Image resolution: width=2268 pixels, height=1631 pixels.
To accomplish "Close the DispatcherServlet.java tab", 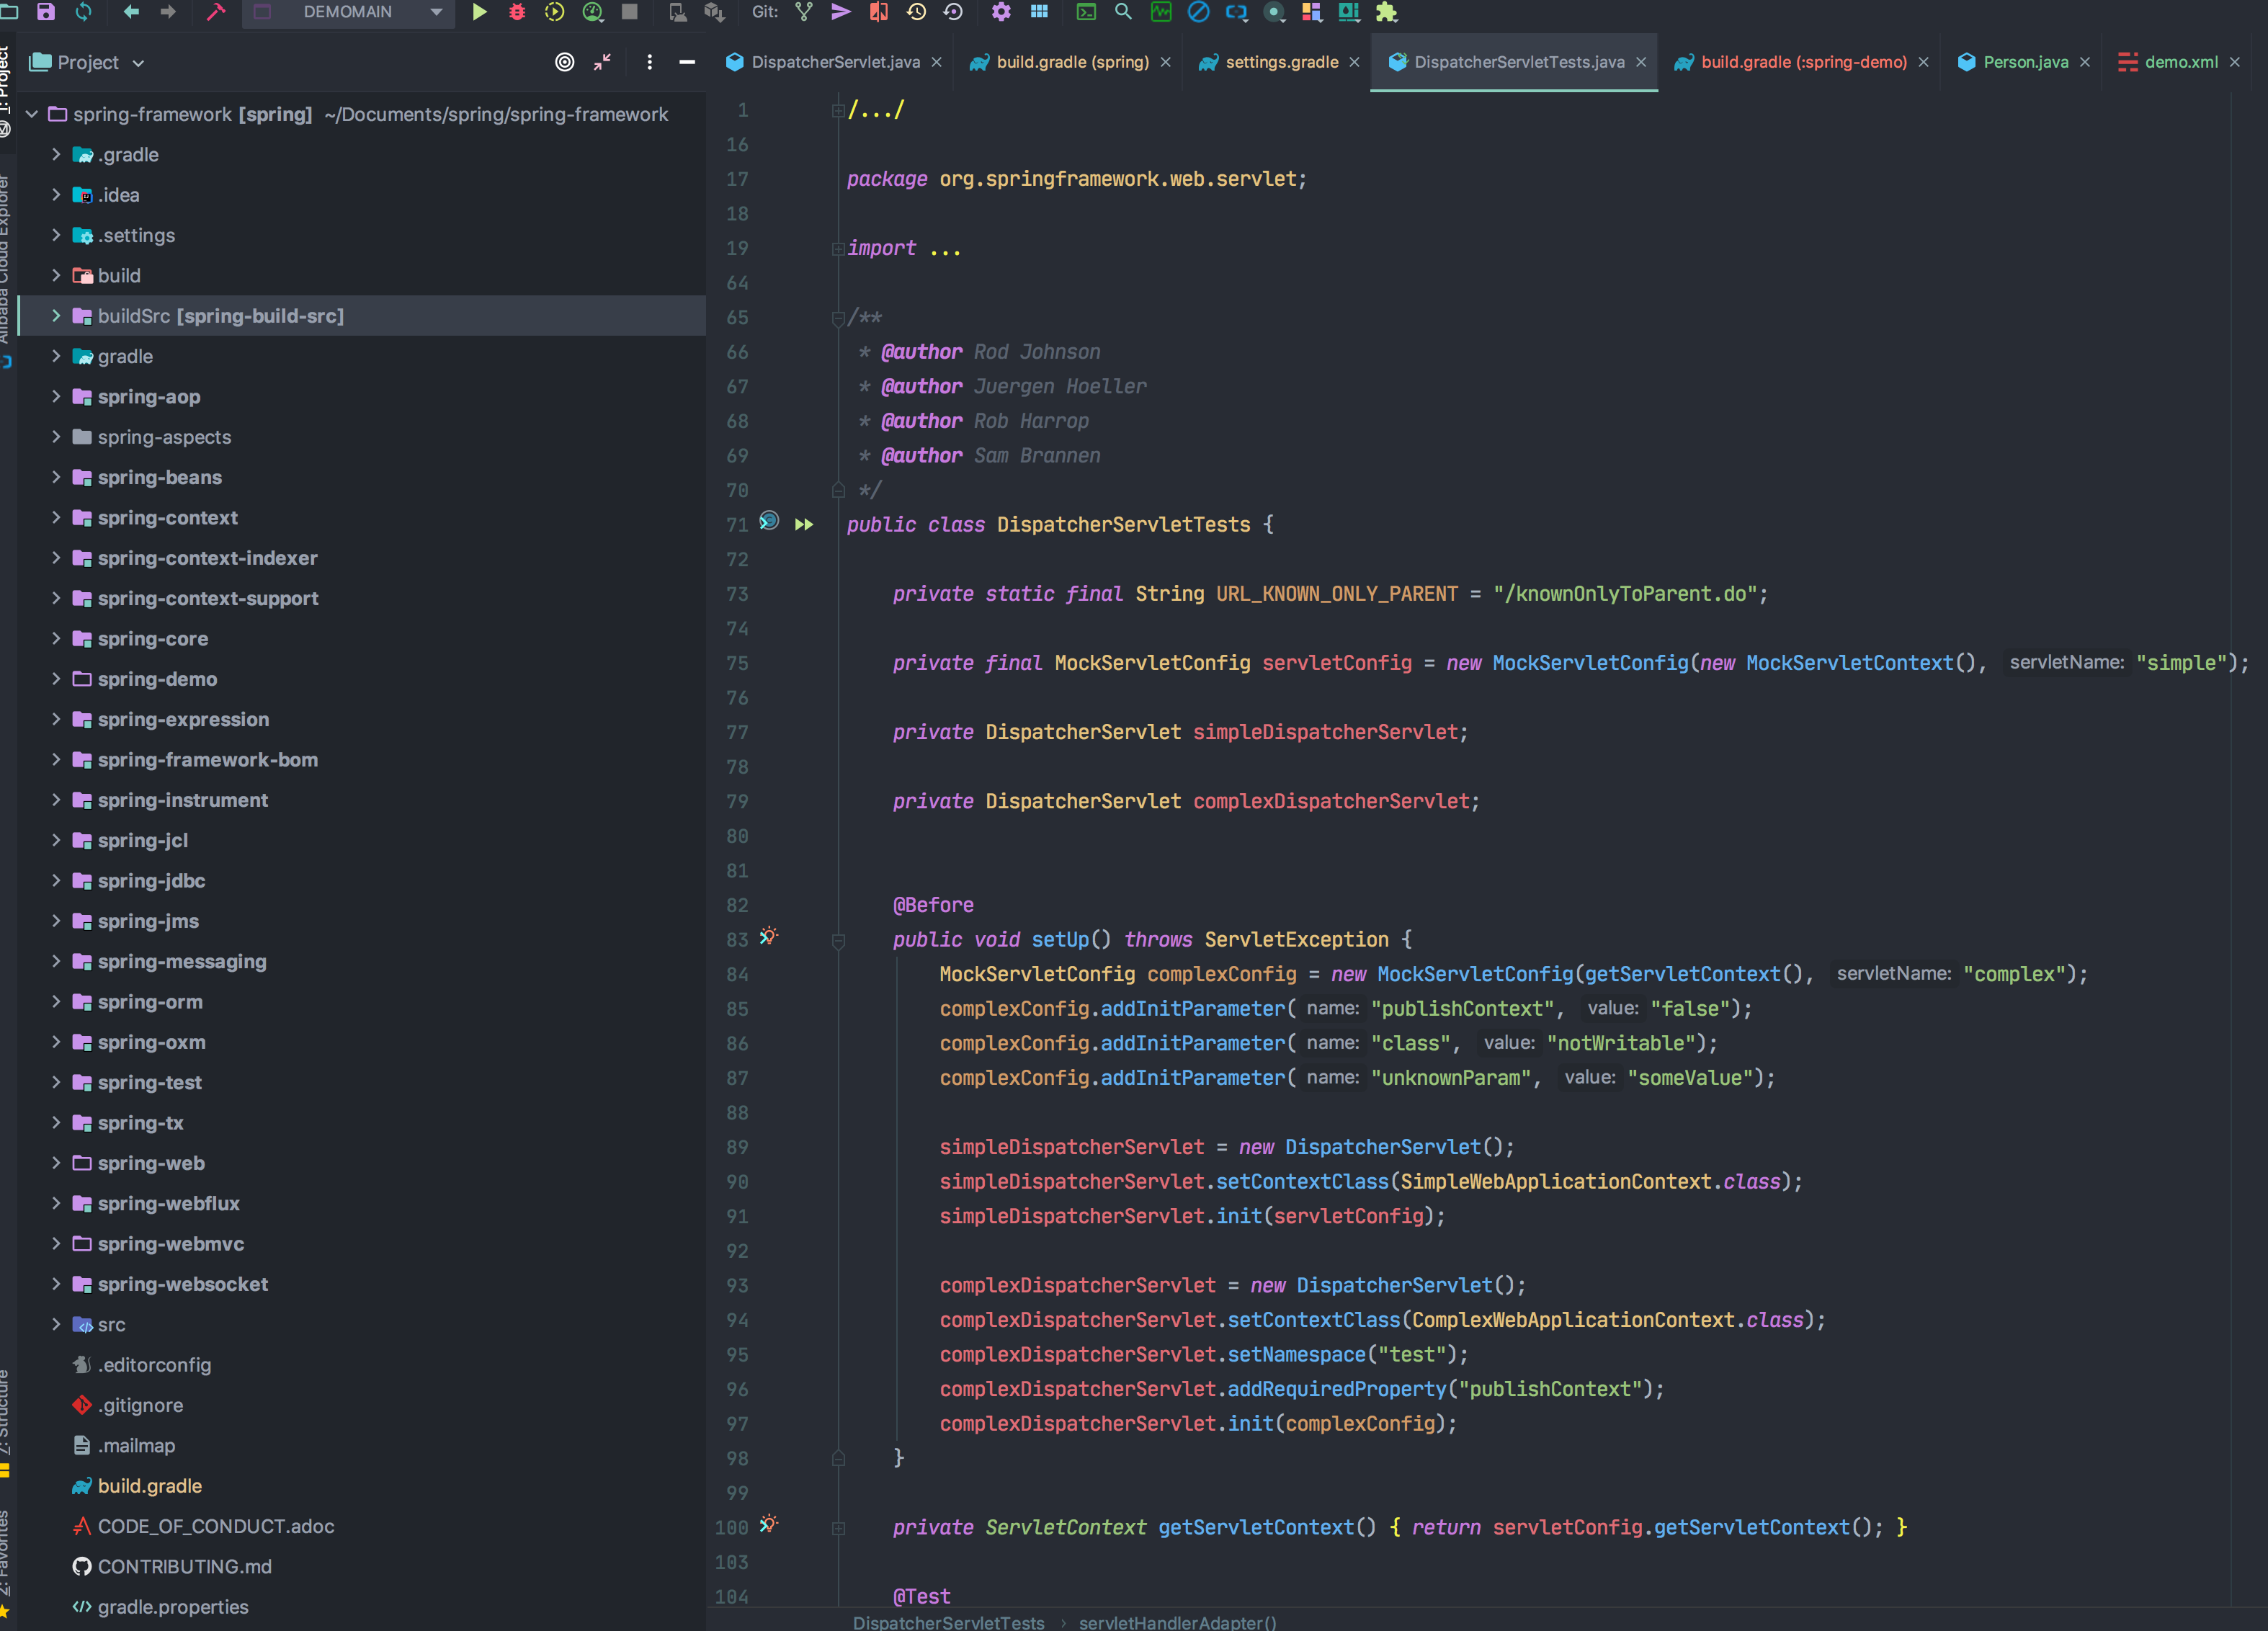I will (x=936, y=62).
